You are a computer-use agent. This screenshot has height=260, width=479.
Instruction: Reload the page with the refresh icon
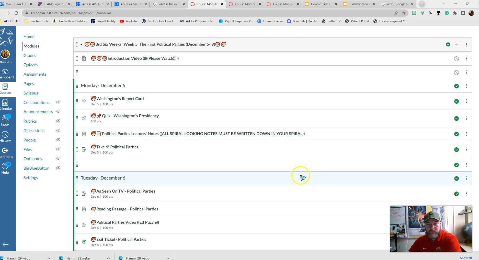(x=16, y=13)
